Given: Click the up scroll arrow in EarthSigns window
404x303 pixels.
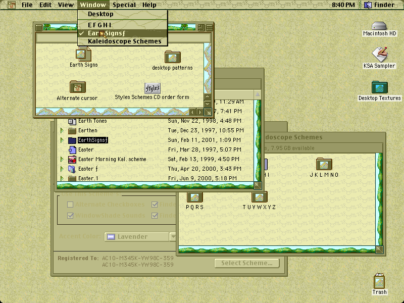Looking at the screenshot, I should [208, 96].
